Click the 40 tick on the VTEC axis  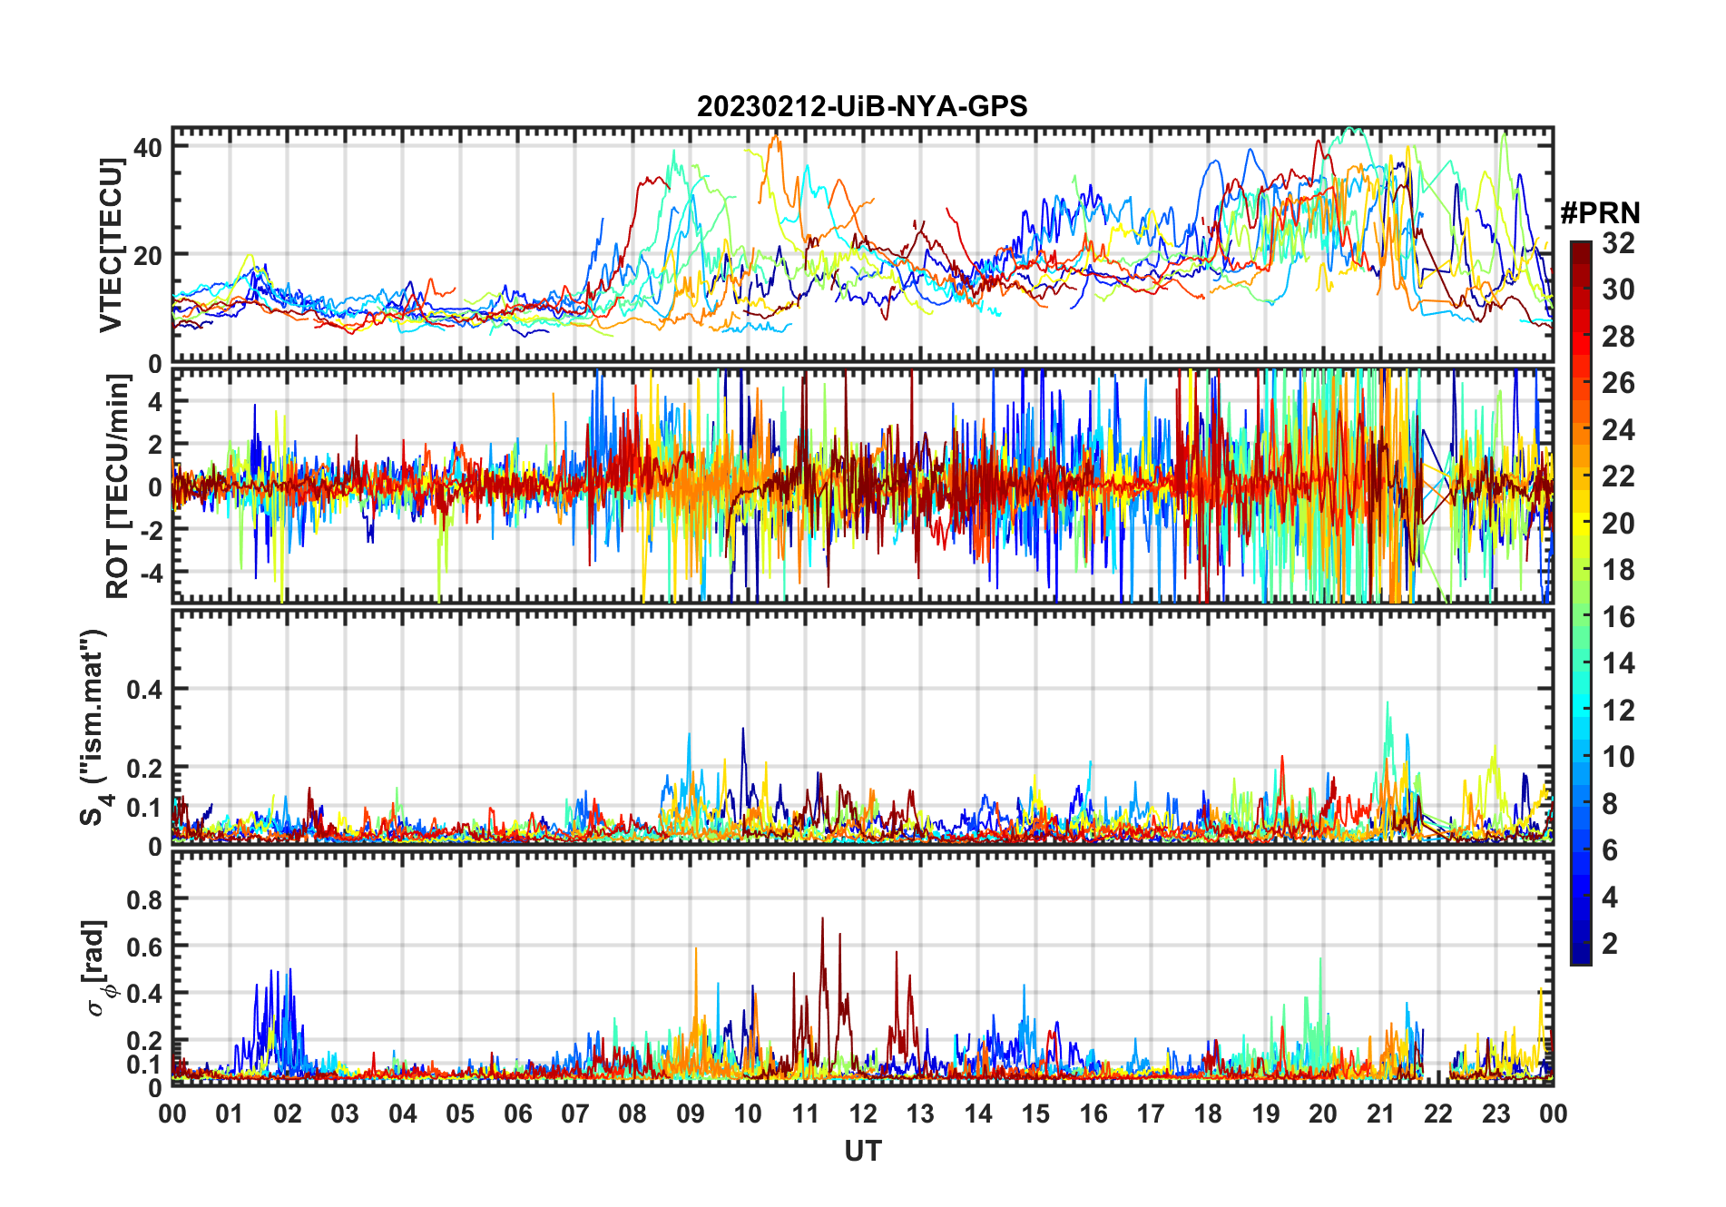[x=148, y=147]
